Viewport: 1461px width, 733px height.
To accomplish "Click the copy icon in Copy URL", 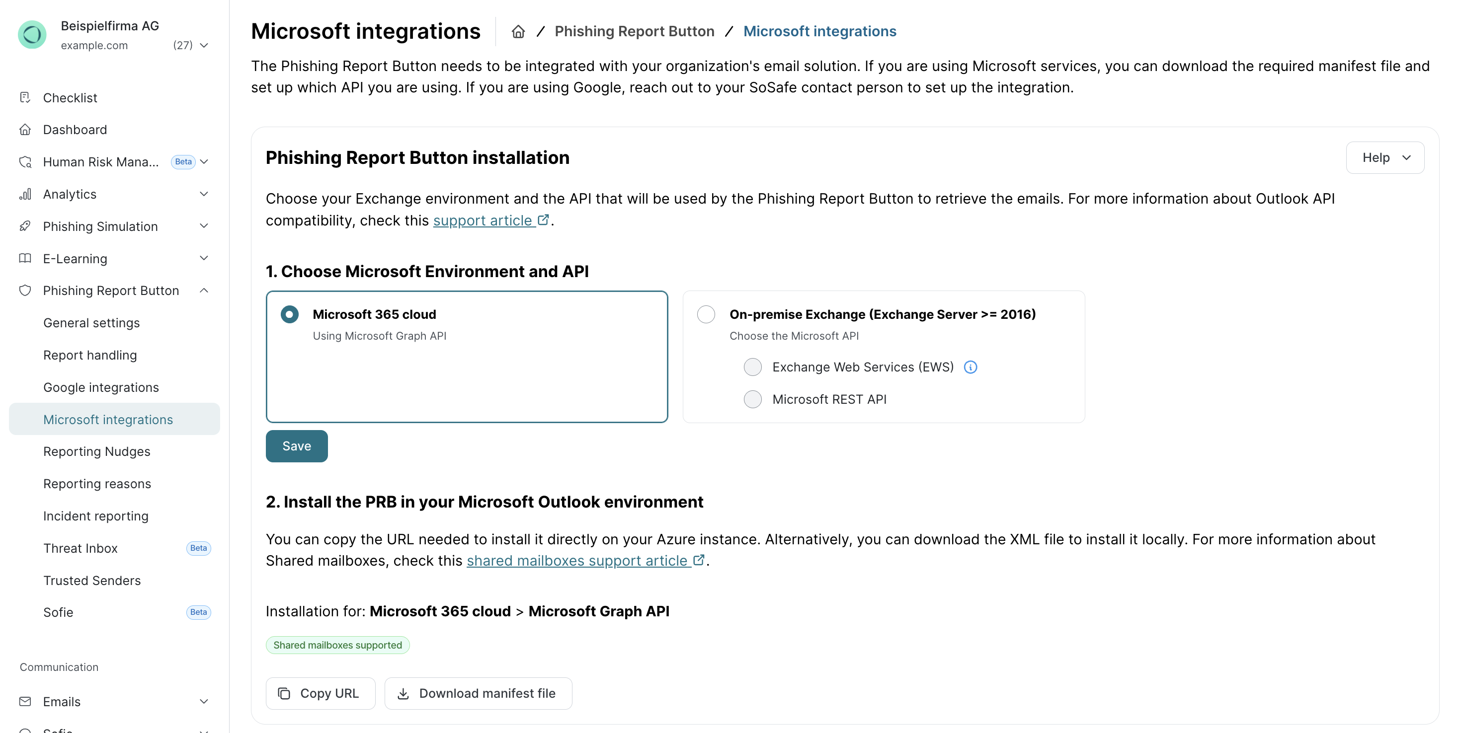I will click(284, 693).
